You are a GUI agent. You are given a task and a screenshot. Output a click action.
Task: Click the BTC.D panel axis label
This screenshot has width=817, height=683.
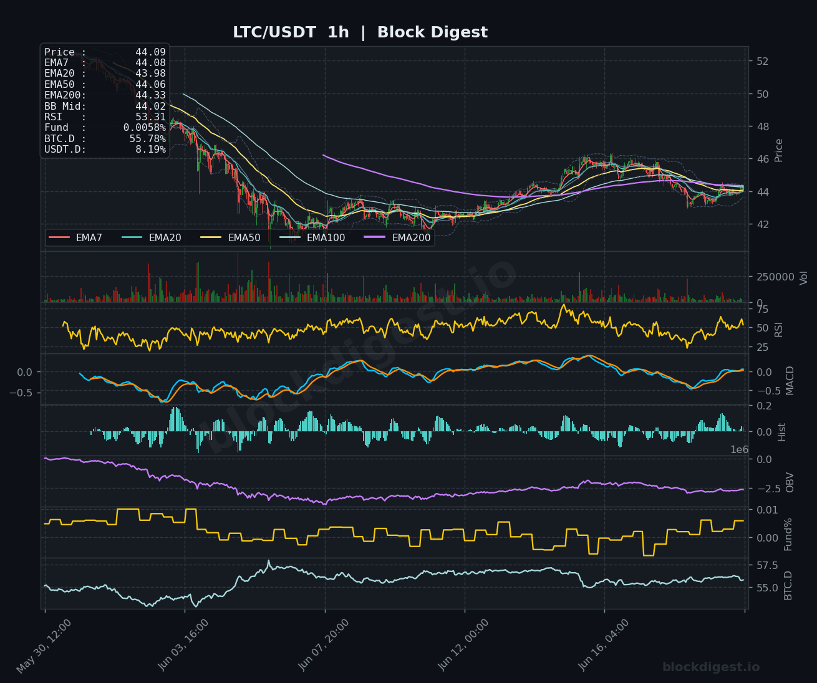(x=788, y=585)
